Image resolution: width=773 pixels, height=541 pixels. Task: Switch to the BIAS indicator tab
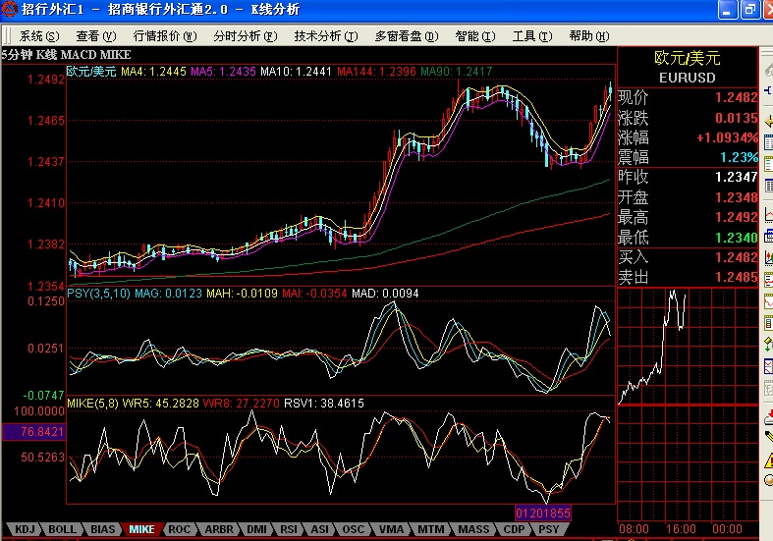click(x=102, y=529)
